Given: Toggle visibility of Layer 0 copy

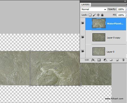Looking at the screenshot, I should (x=83, y=37).
